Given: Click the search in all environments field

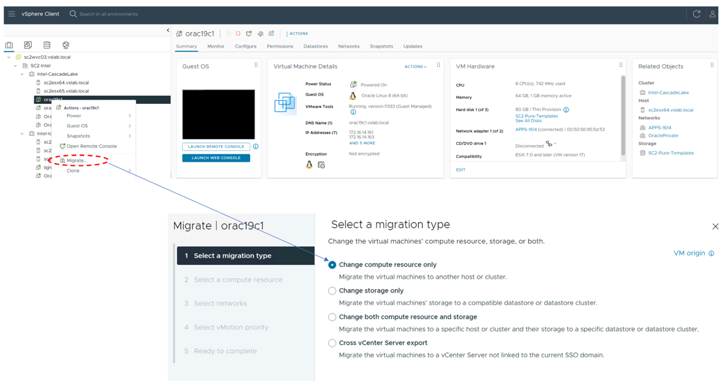Looking at the screenshot, I should coord(108,14).
